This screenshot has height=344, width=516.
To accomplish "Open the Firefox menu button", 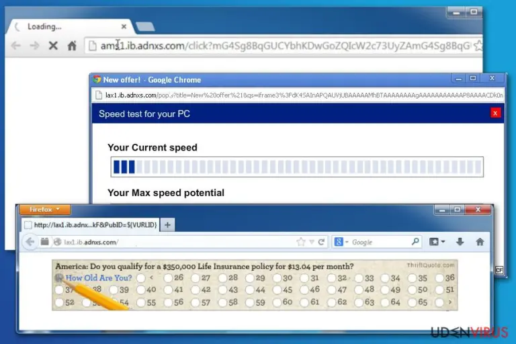I will [x=45, y=210].
